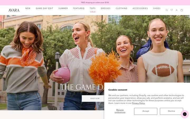The height and width of the screenshot is (119, 190).
Task: Go to AVARA home via logo
Action: pyautogui.click(x=14, y=10)
